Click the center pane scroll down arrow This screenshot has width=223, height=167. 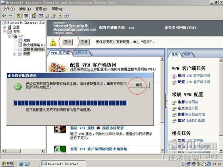(162, 150)
